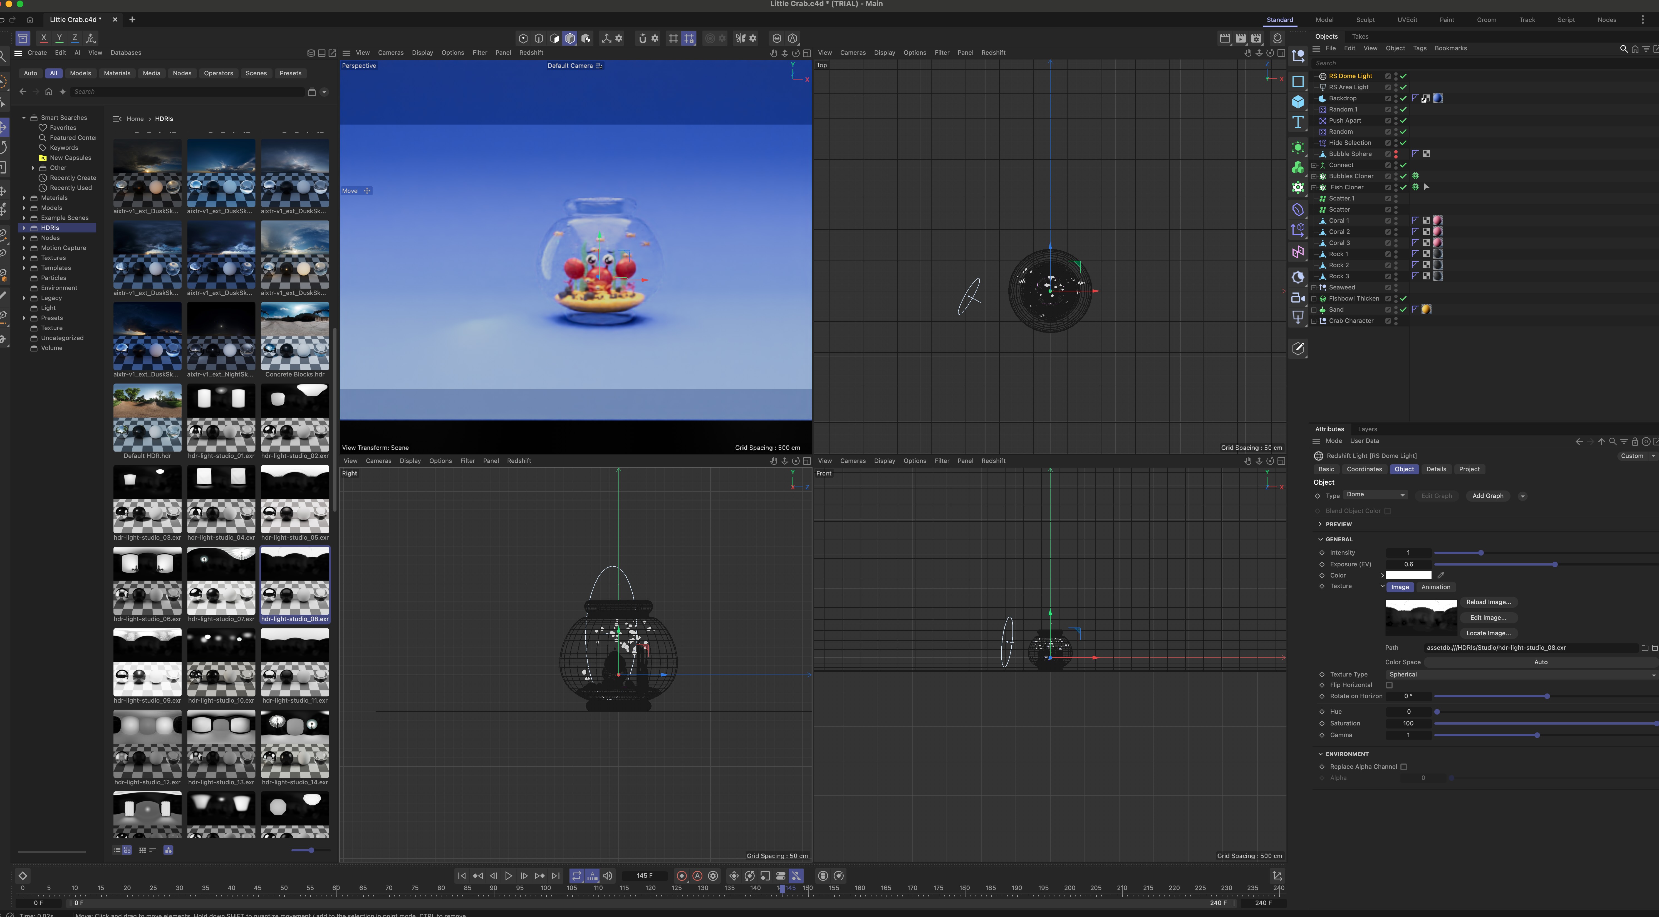Toggle loop playback in the timeline

[576, 876]
